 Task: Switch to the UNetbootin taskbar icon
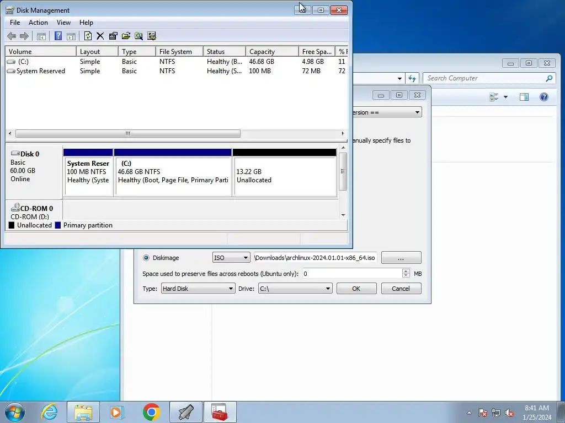pos(186,412)
